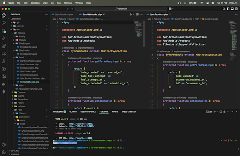Switch to the DEBUG CONSOLE tab
Screen dimensions: 240x156
click(x=88, y=112)
